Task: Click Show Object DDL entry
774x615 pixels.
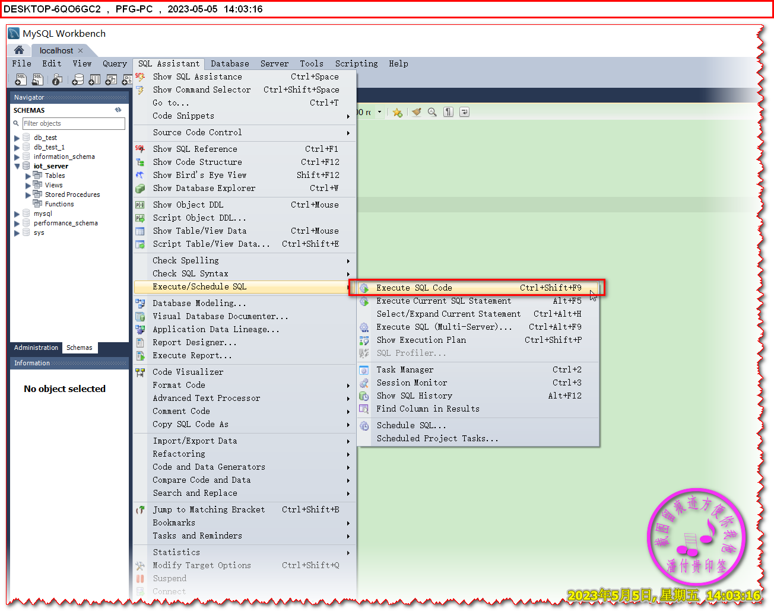Action: (x=245, y=205)
